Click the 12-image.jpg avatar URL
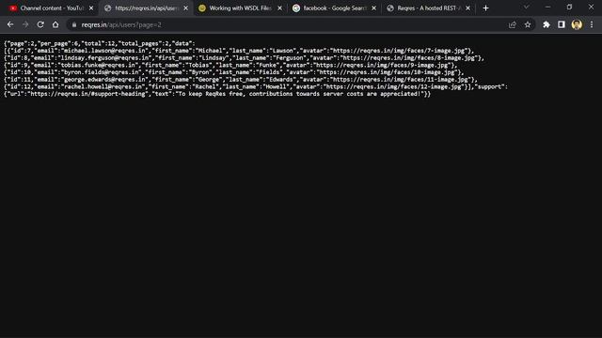The width and height of the screenshot is (602, 338). [394, 86]
